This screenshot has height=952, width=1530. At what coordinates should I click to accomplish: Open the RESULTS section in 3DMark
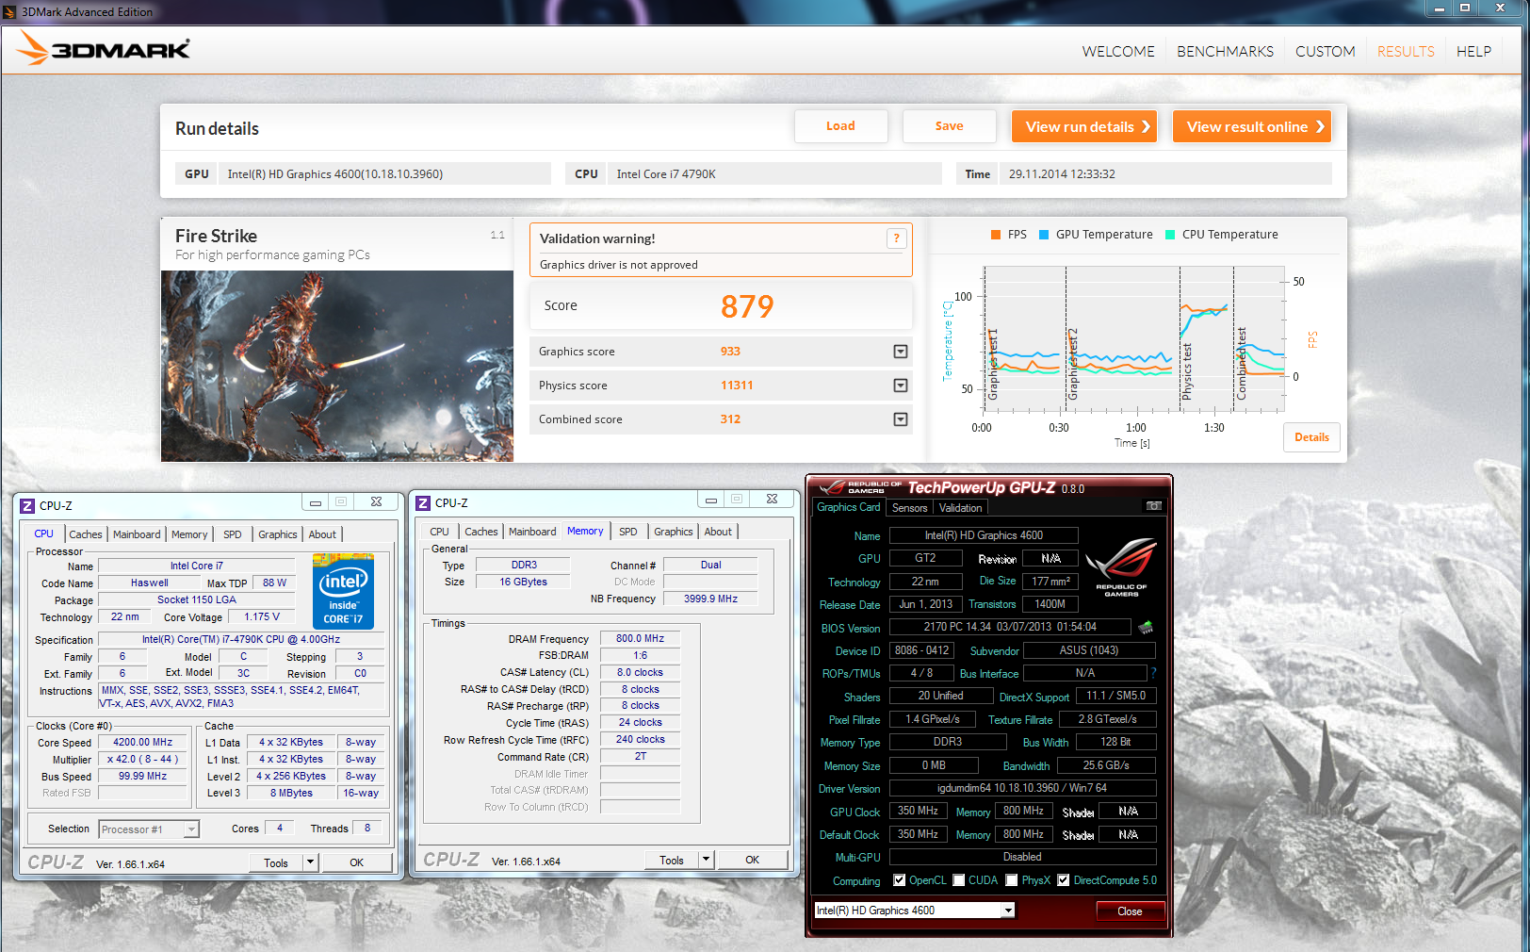pos(1406,52)
